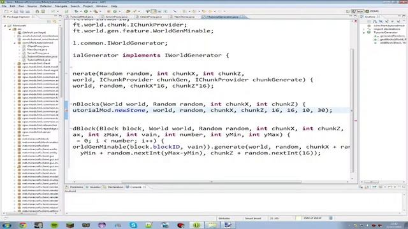Select TutorialGenerator class in Outline
Screen dimensions: 408x229
click(x=386, y=32)
